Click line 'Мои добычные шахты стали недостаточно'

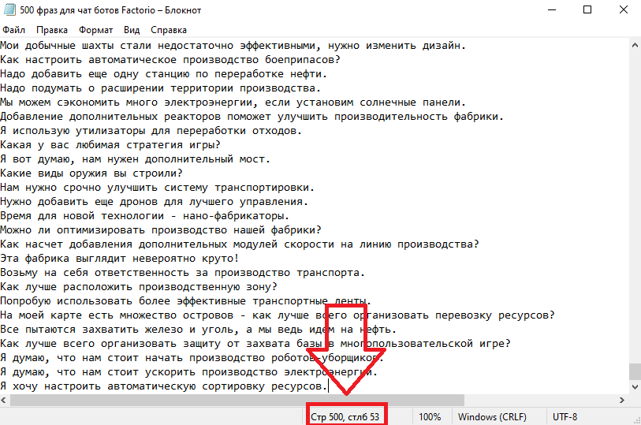click(233, 46)
